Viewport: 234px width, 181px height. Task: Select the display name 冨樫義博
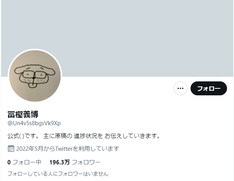click(23, 114)
